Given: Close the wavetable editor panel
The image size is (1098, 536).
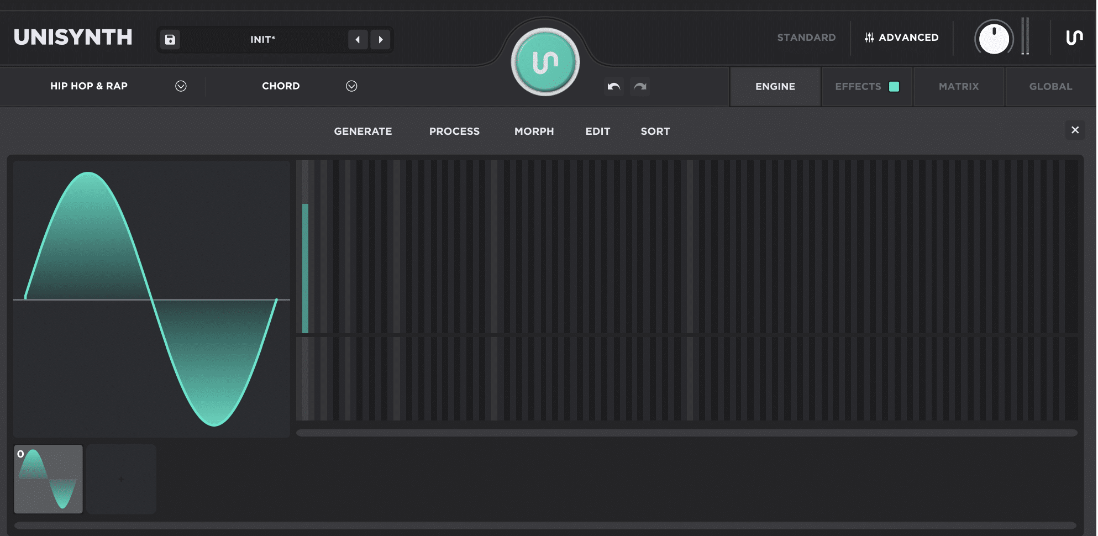Looking at the screenshot, I should (1075, 130).
